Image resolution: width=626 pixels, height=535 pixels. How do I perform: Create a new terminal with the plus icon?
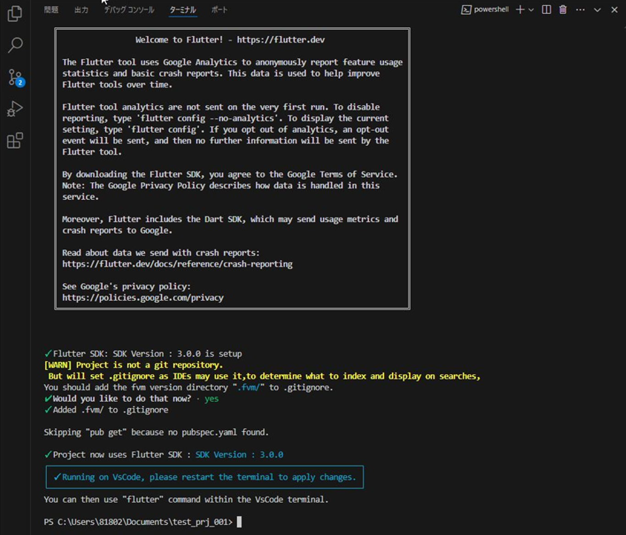coord(519,10)
